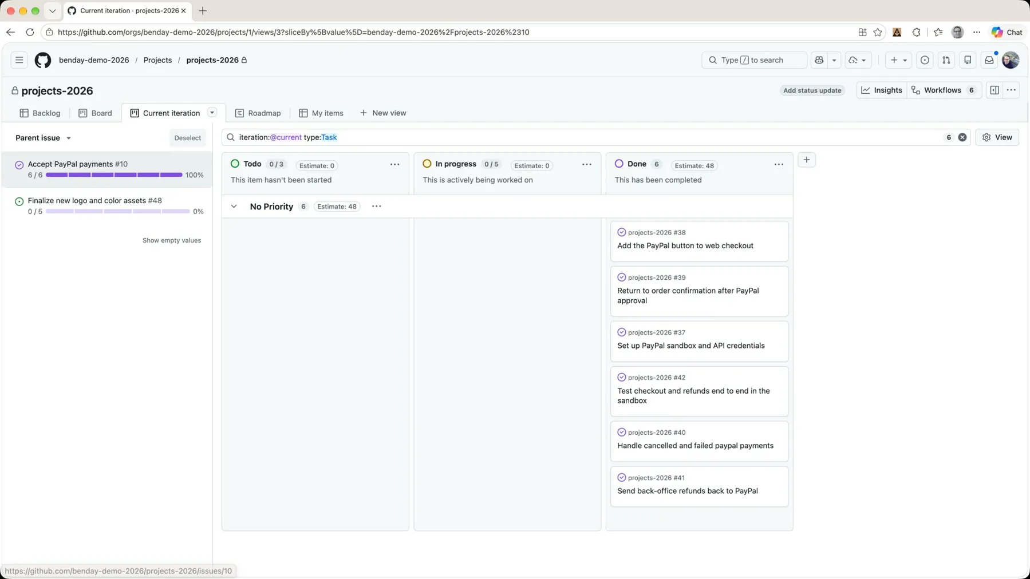Open Todo column options menu
This screenshot has height=579, width=1030.
click(x=394, y=164)
